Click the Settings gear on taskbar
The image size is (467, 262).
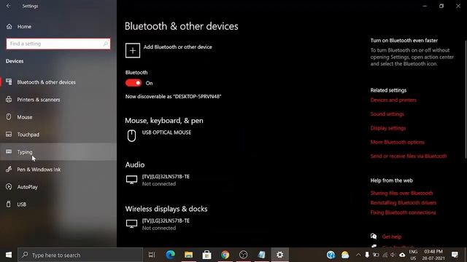pyautogui.click(x=279, y=255)
